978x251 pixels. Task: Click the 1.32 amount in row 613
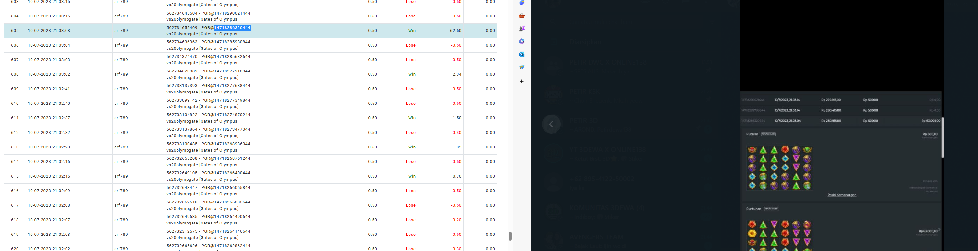pos(457,147)
